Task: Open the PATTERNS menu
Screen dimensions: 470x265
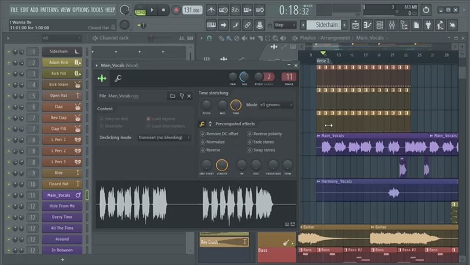Action: click(x=50, y=10)
